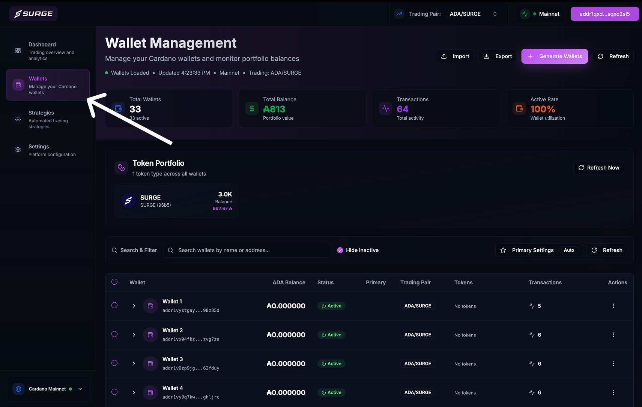Open the Cardano Mainnet network selector
This screenshot has height=407, width=642.
48,389
